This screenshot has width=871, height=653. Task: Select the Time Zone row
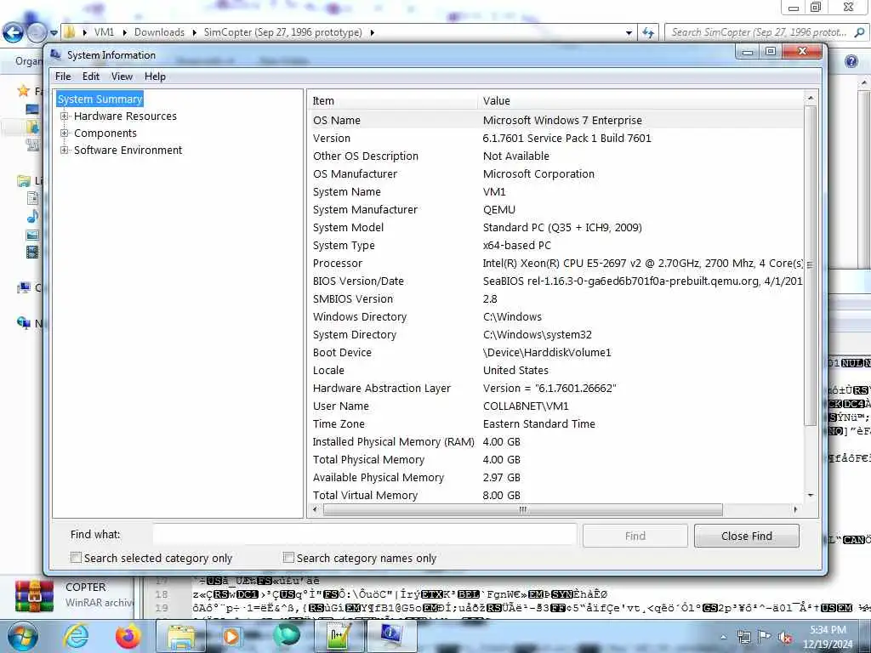(555, 423)
